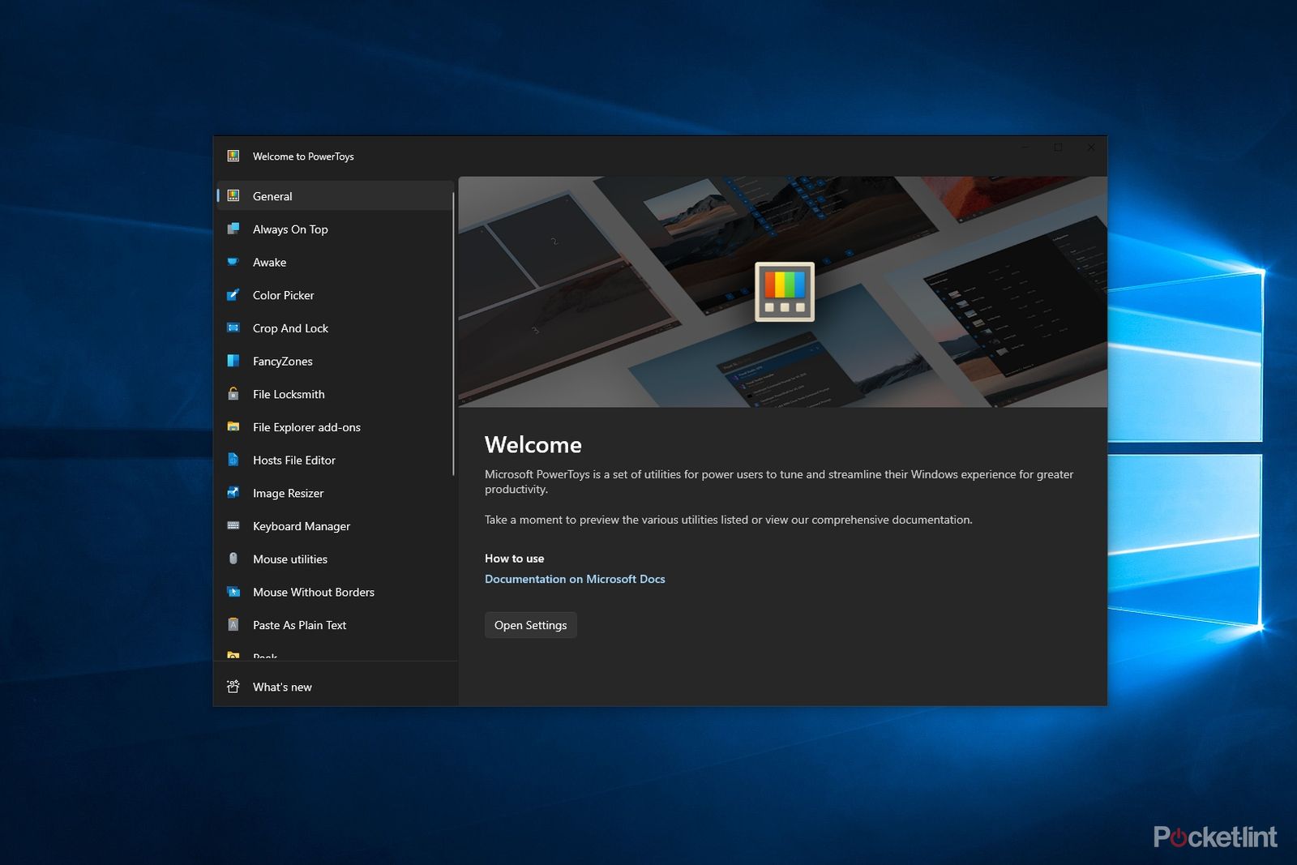Click the Awake coffee cup icon
Image resolution: width=1297 pixels, height=865 pixels.
tap(233, 262)
